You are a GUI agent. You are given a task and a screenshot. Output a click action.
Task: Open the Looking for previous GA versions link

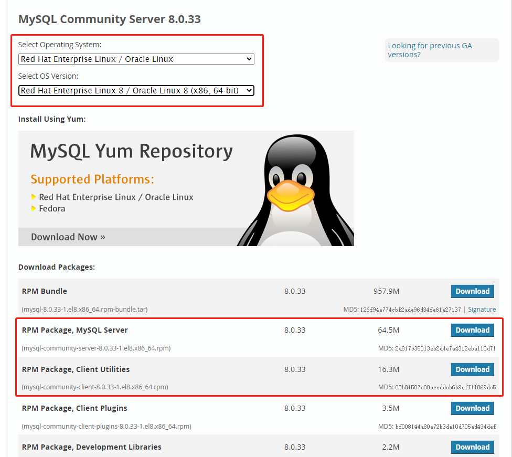click(430, 50)
